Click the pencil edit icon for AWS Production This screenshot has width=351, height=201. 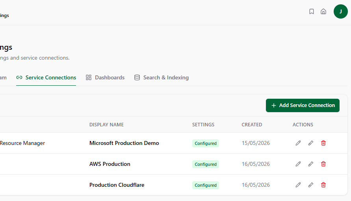click(298, 164)
